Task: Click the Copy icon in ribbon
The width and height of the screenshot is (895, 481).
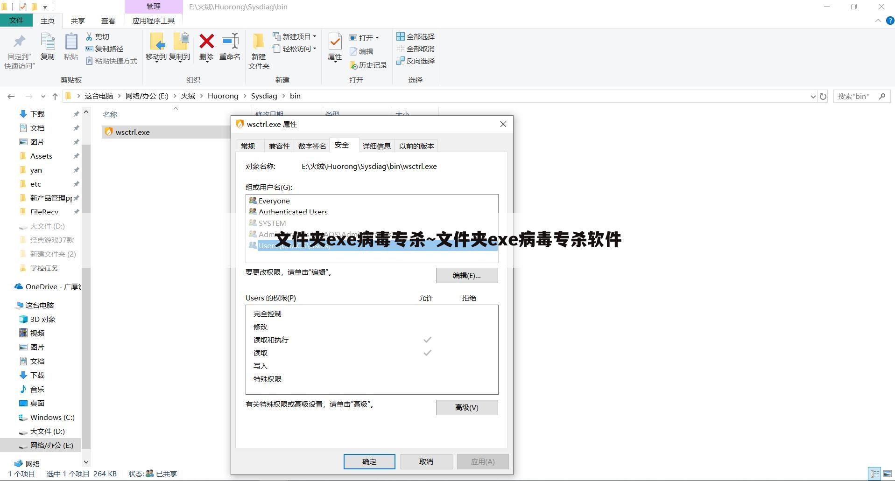Action: click(x=48, y=42)
